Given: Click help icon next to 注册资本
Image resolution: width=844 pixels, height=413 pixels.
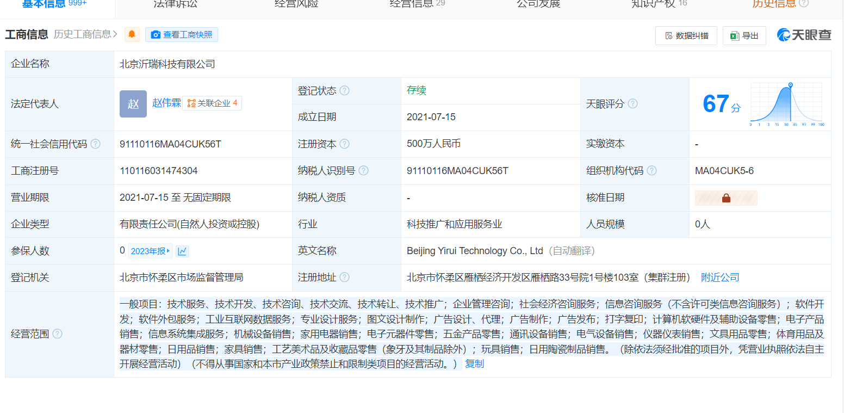Looking at the screenshot, I should click(344, 144).
